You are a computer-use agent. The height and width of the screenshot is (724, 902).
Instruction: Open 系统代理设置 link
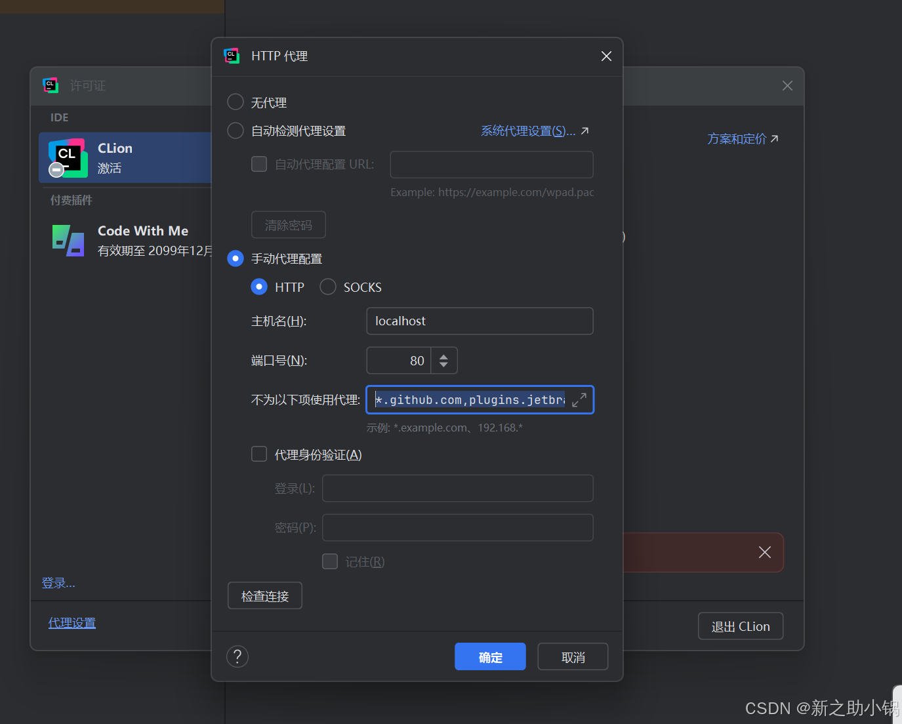click(x=528, y=131)
